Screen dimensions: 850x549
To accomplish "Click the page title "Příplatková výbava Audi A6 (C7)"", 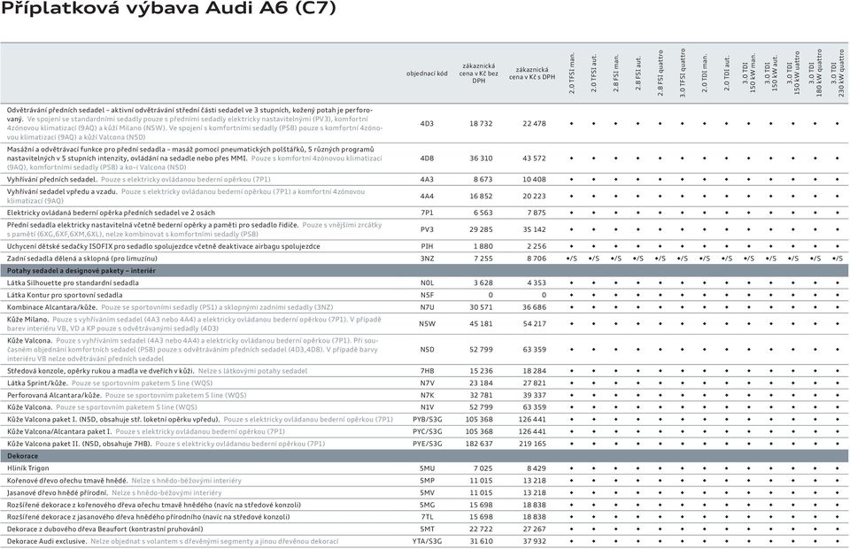I will pos(168,9).
